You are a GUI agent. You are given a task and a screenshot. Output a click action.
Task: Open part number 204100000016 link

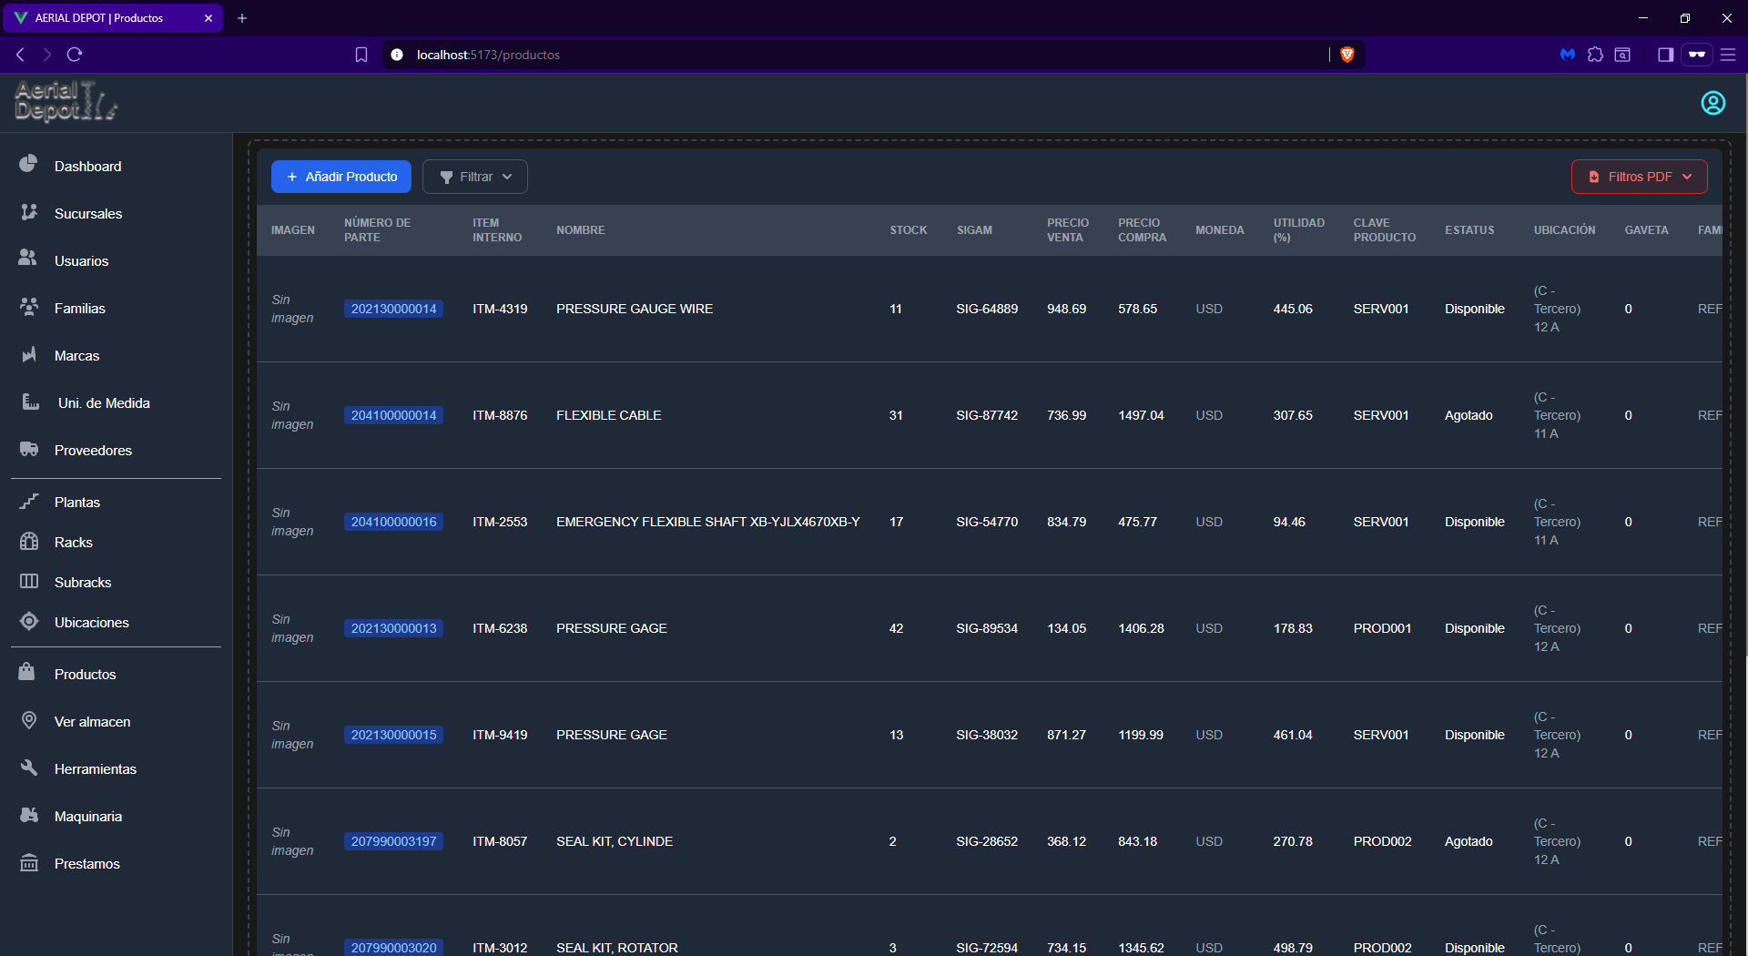click(x=393, y=522)
